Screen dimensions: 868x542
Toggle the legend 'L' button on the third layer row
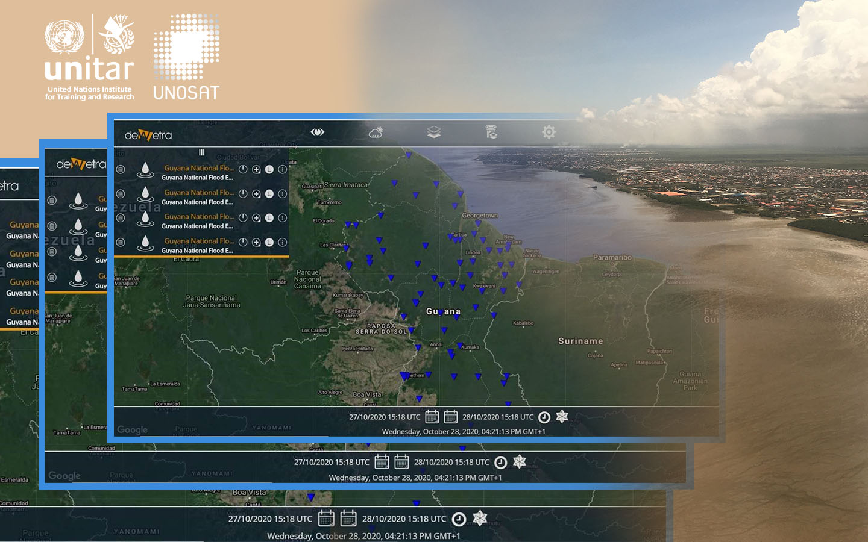click(269, 218)
